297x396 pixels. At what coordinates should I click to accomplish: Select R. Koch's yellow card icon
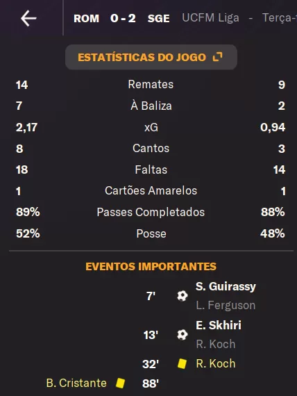click(x=183, y=363)
